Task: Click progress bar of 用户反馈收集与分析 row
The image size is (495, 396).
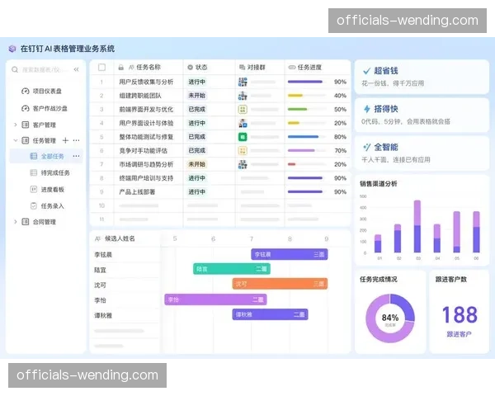Action: (305, 82)
